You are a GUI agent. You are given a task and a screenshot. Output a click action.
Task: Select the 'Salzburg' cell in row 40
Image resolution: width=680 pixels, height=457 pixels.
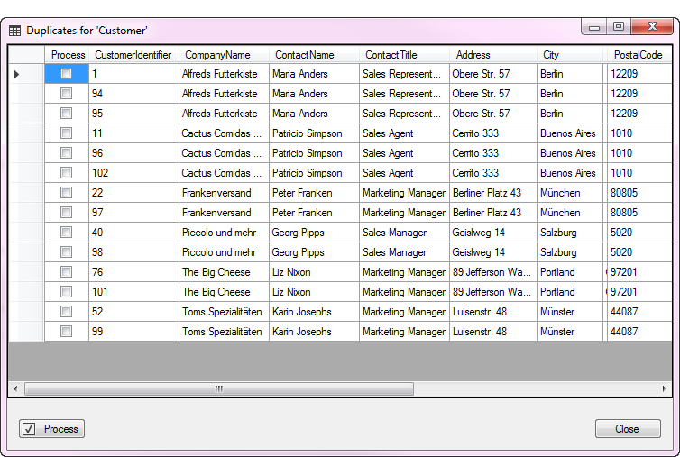(x=570, y=233)
